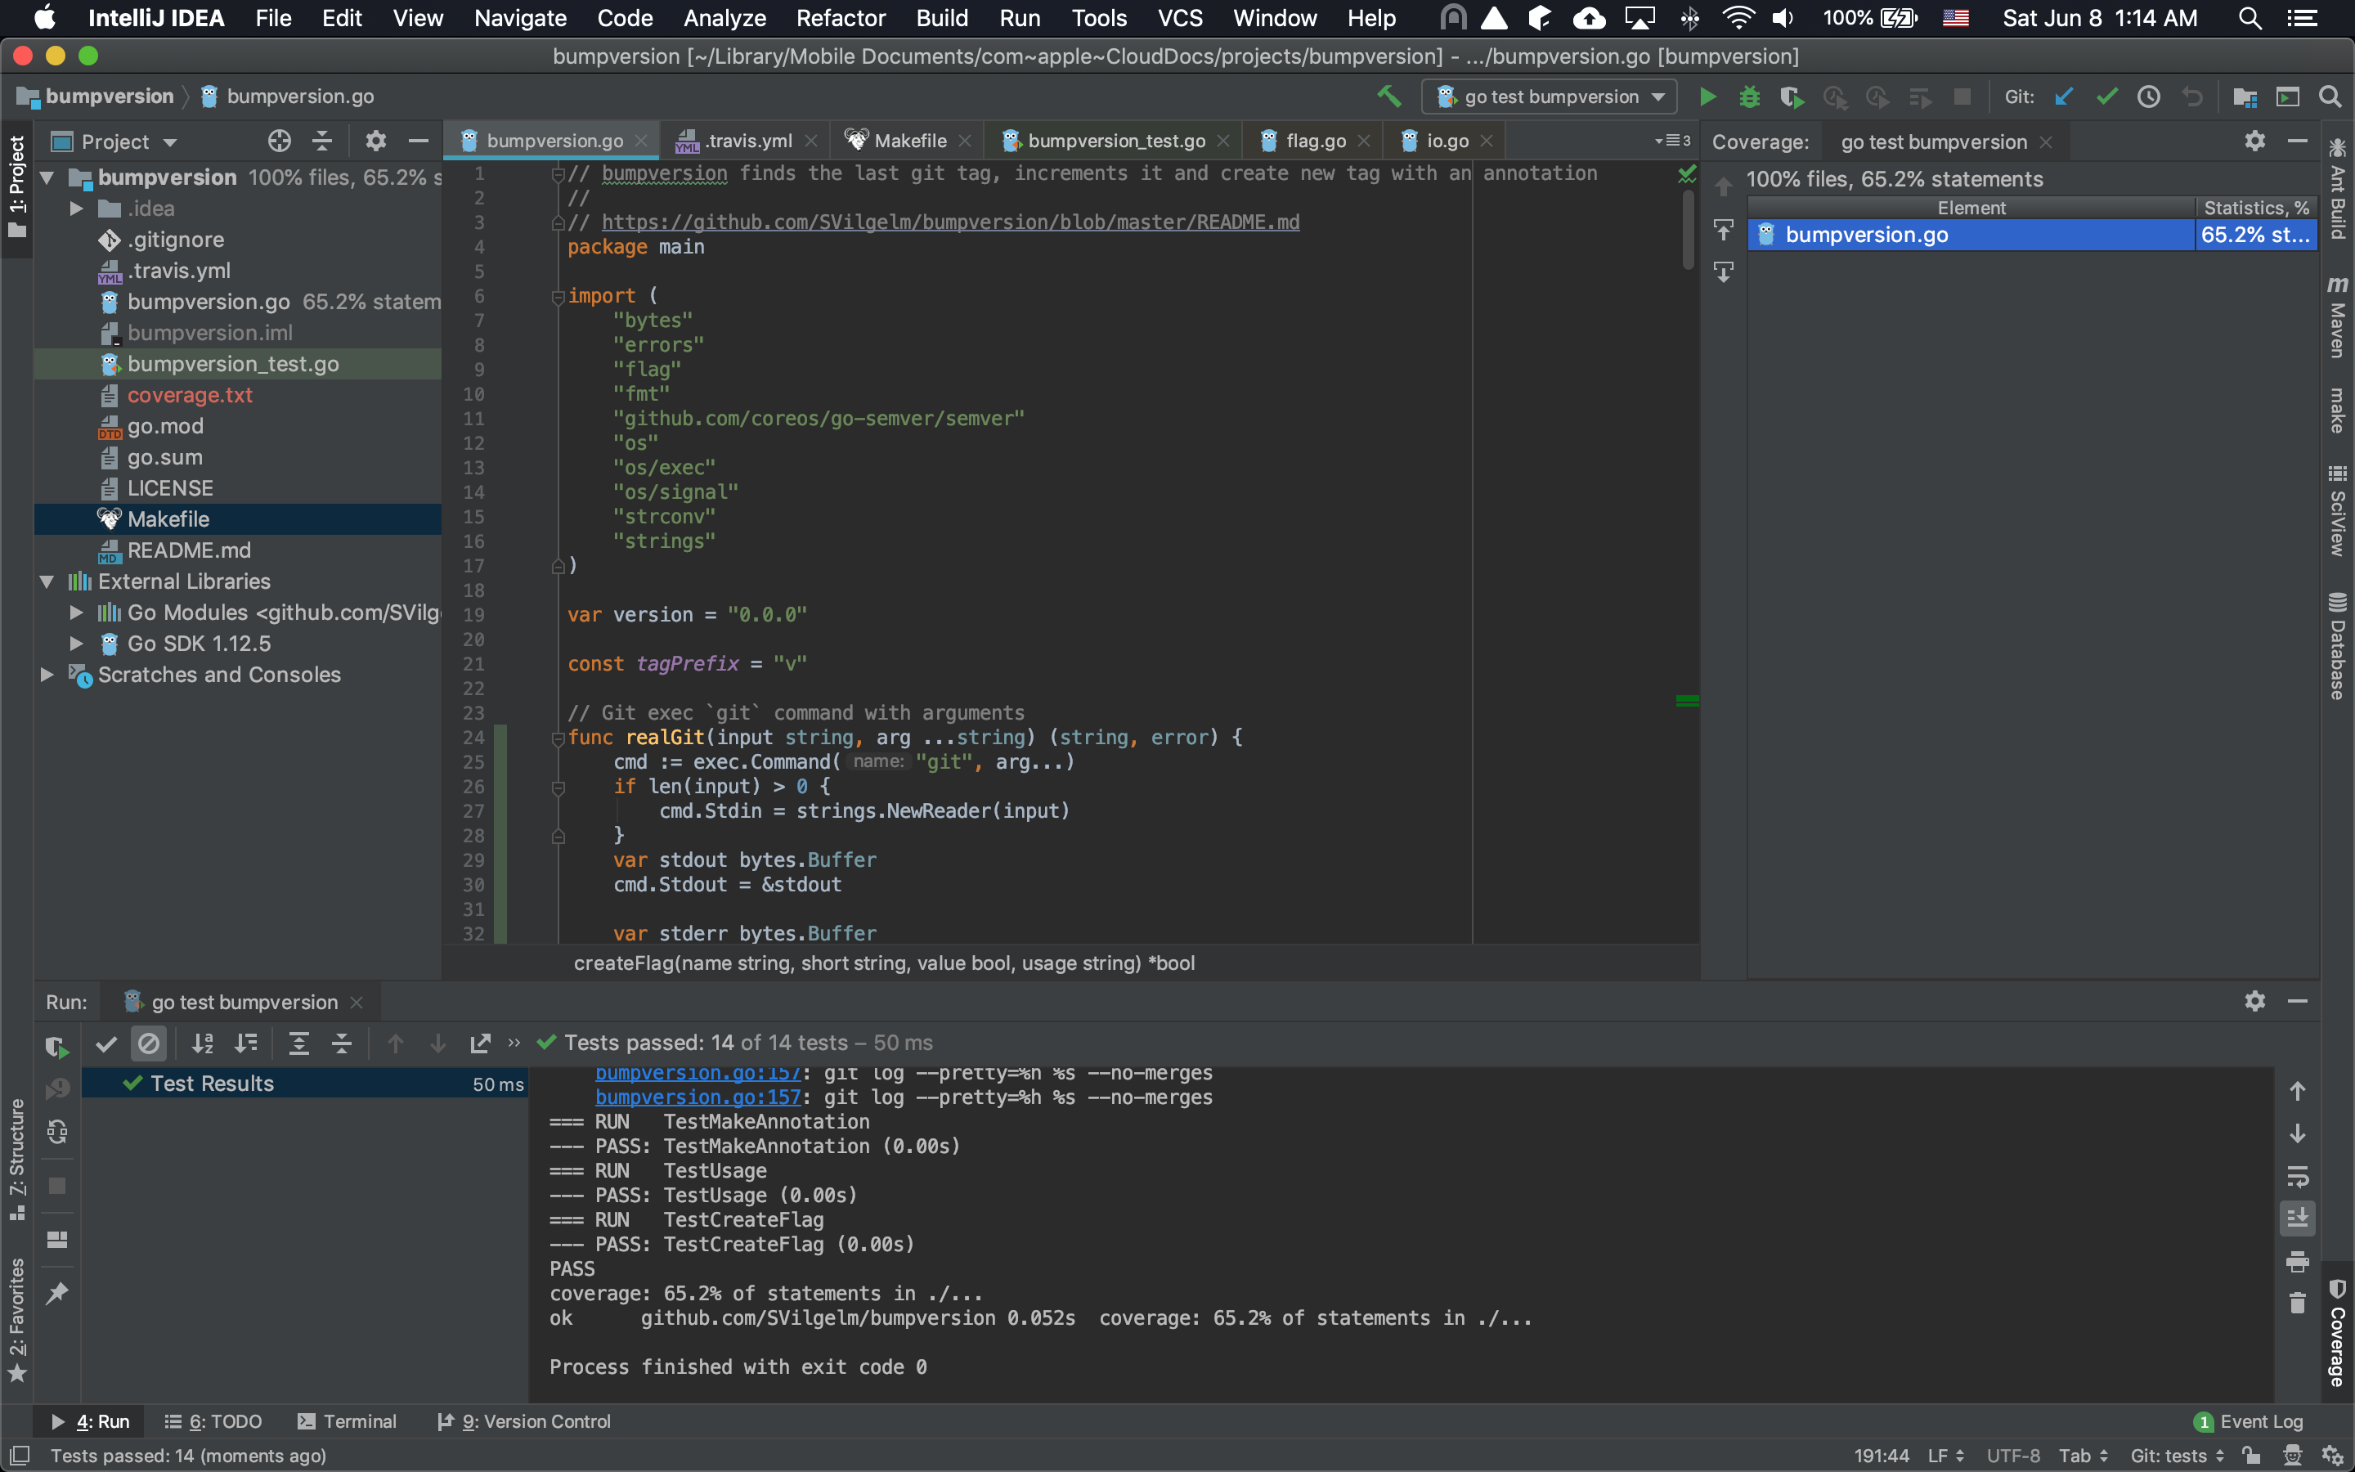Expand the .idea folder
2355x1472 pixels.
click(x=76, y=209)
